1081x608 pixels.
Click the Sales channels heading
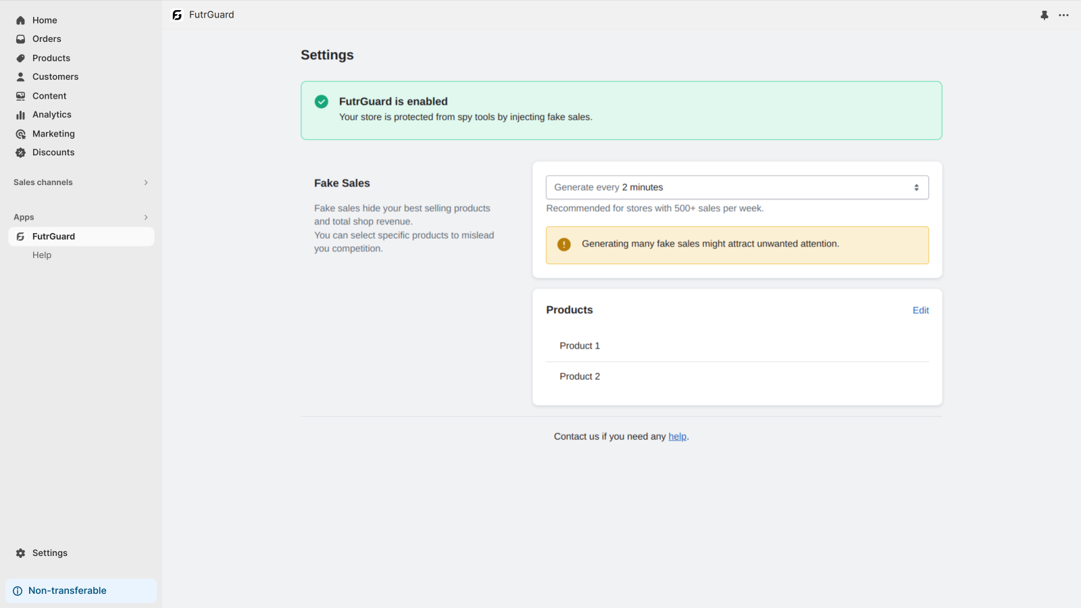[43, 182]
